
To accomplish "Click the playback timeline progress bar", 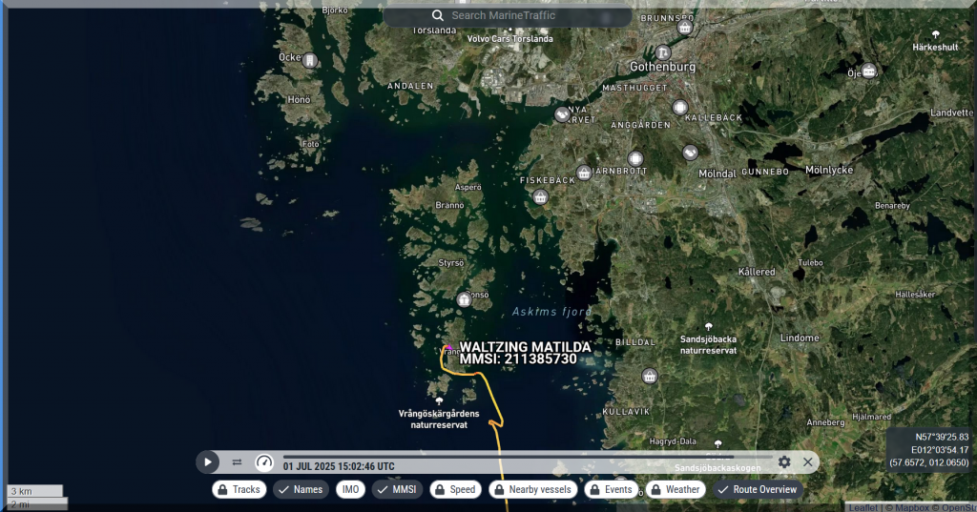I will coord(525,457).
